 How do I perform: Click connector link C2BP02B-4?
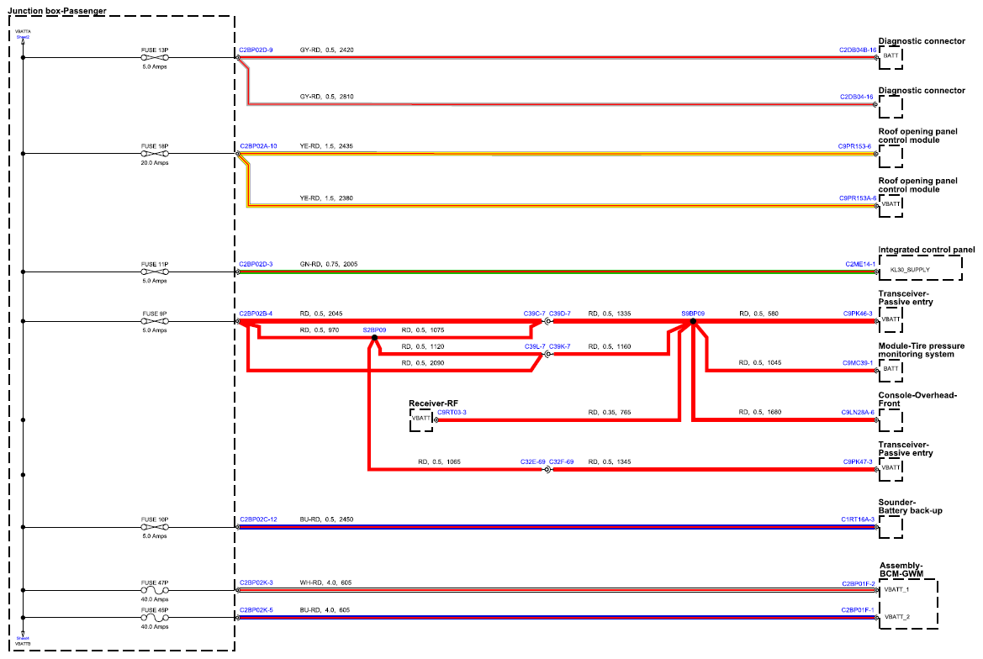[x=256, y=314]
